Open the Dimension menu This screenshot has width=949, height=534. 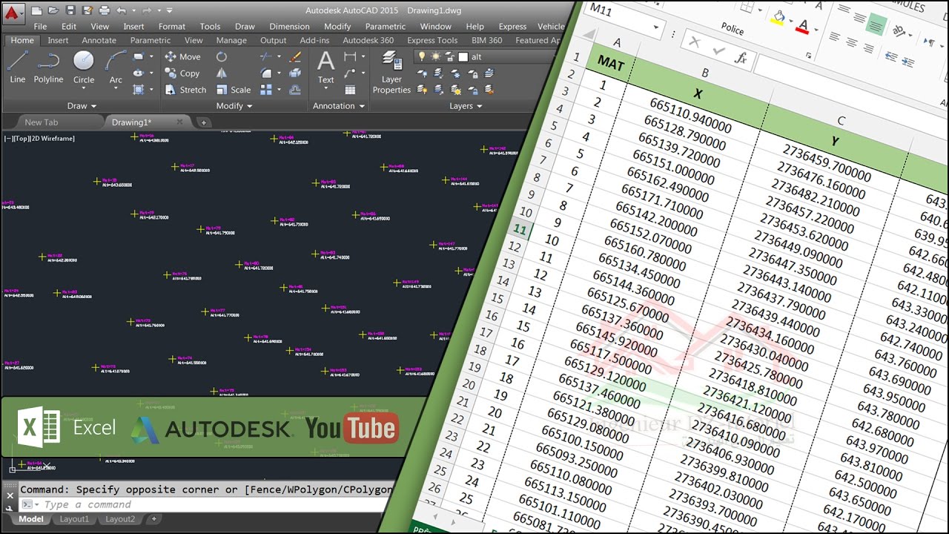click(x=290, y=26)
